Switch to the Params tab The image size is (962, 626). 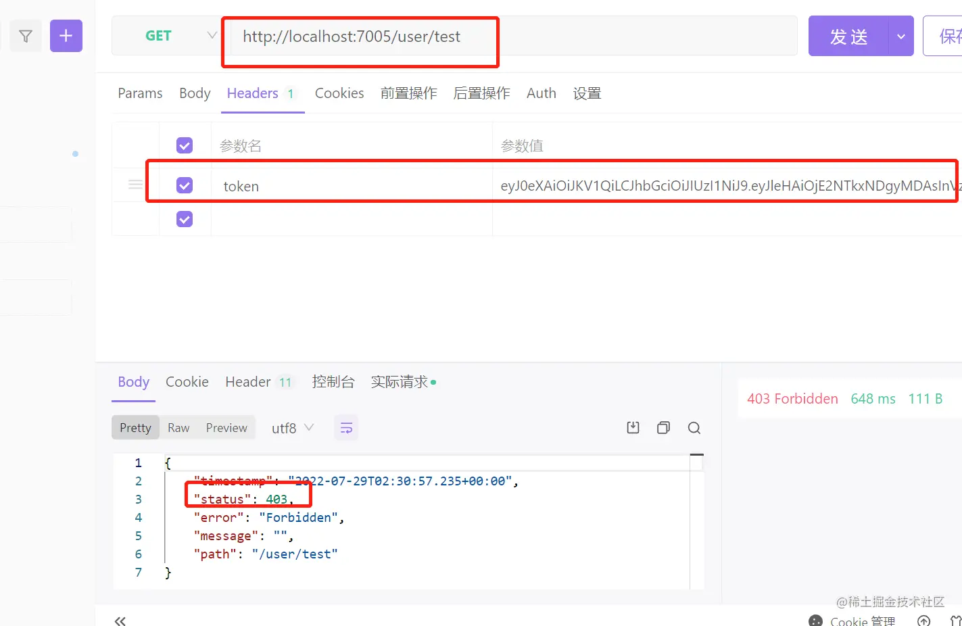coord(140,93)
